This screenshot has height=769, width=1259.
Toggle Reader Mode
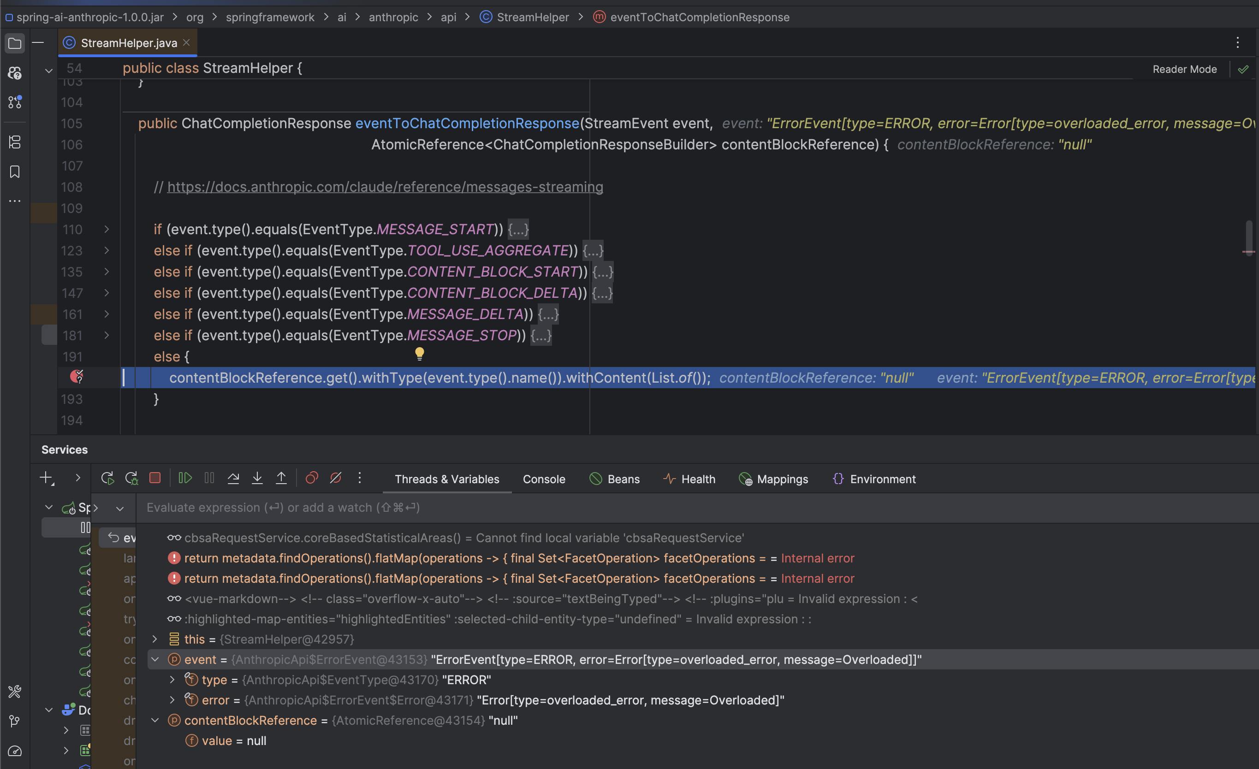(x=1184, y=69)
